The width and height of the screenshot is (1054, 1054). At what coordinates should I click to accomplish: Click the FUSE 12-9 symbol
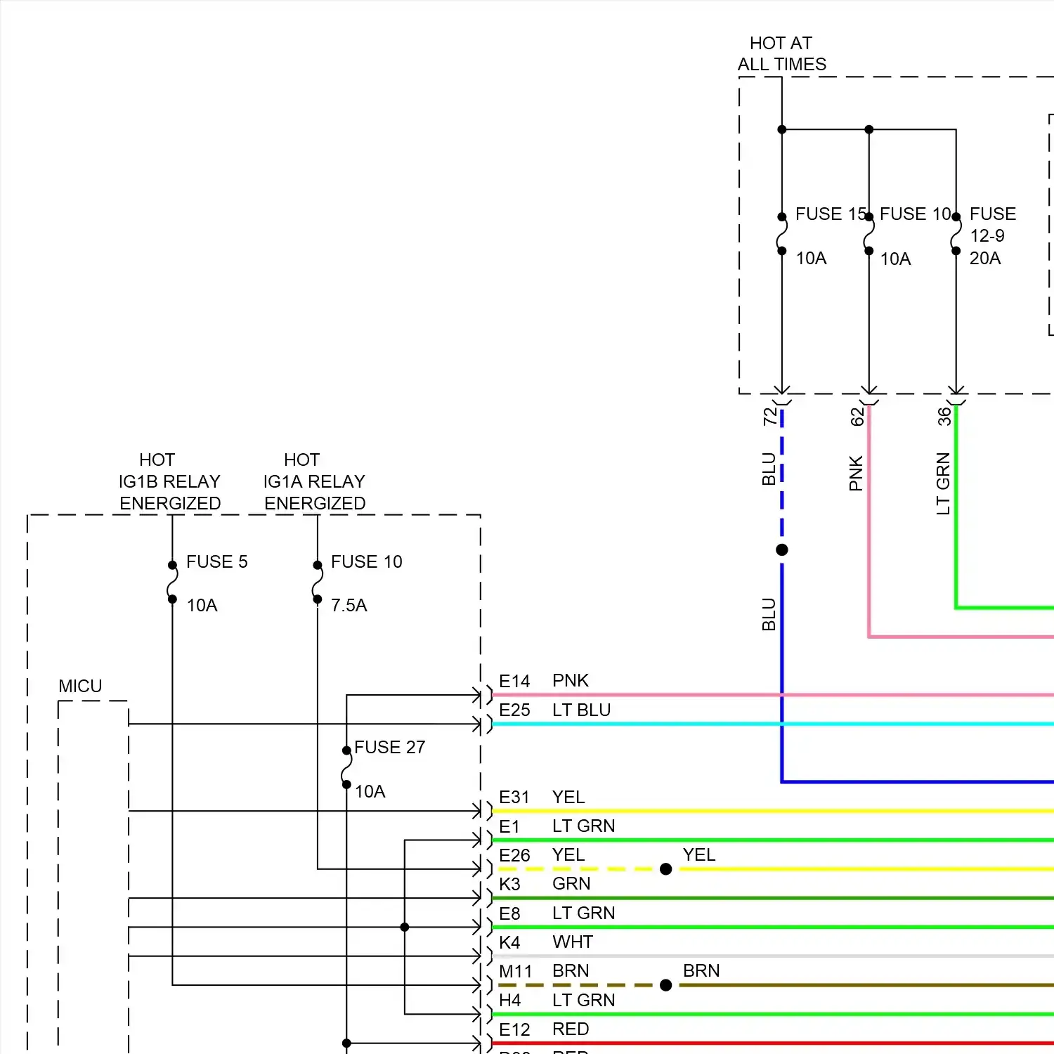click(956, 234)
